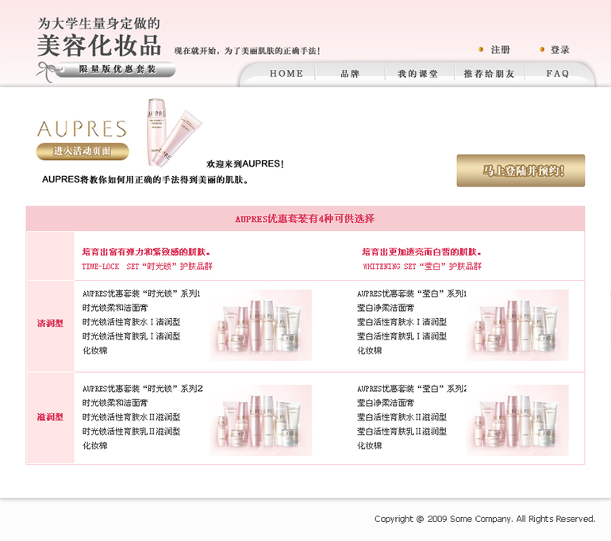Click 莹白活性育肤乳 II 滋润型
The height and width of the screenshot is (541, 611).
pyautogui.click(x=402, y=432)
